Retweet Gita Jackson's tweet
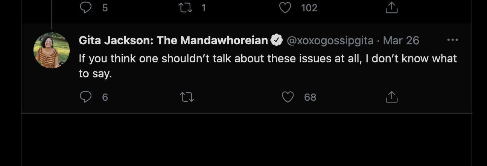Image resolution: width=487 pixels, height=166 pixels. point(187,97)
